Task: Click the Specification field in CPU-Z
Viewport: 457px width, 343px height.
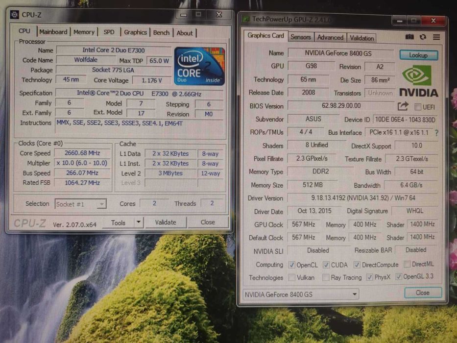Action: (x=139, y=93)
